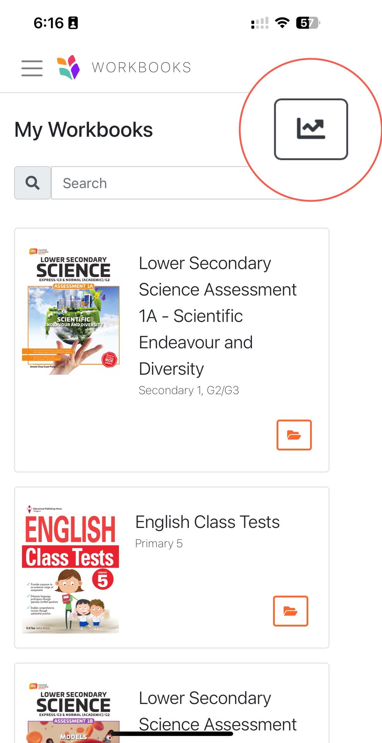Tap the Wi-Fi status icon
This screenshot has height=743, width=382.
click(x=283, y=23)
